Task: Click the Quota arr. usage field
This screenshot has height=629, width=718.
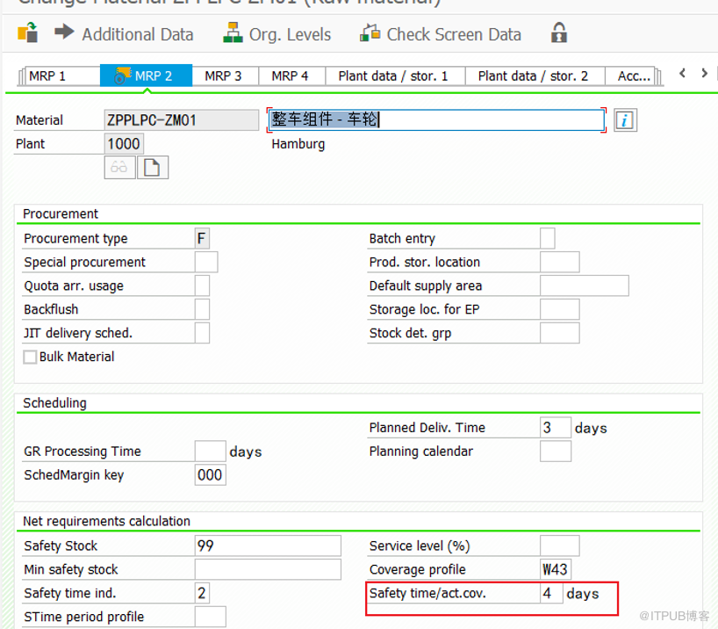Action: 202,286
